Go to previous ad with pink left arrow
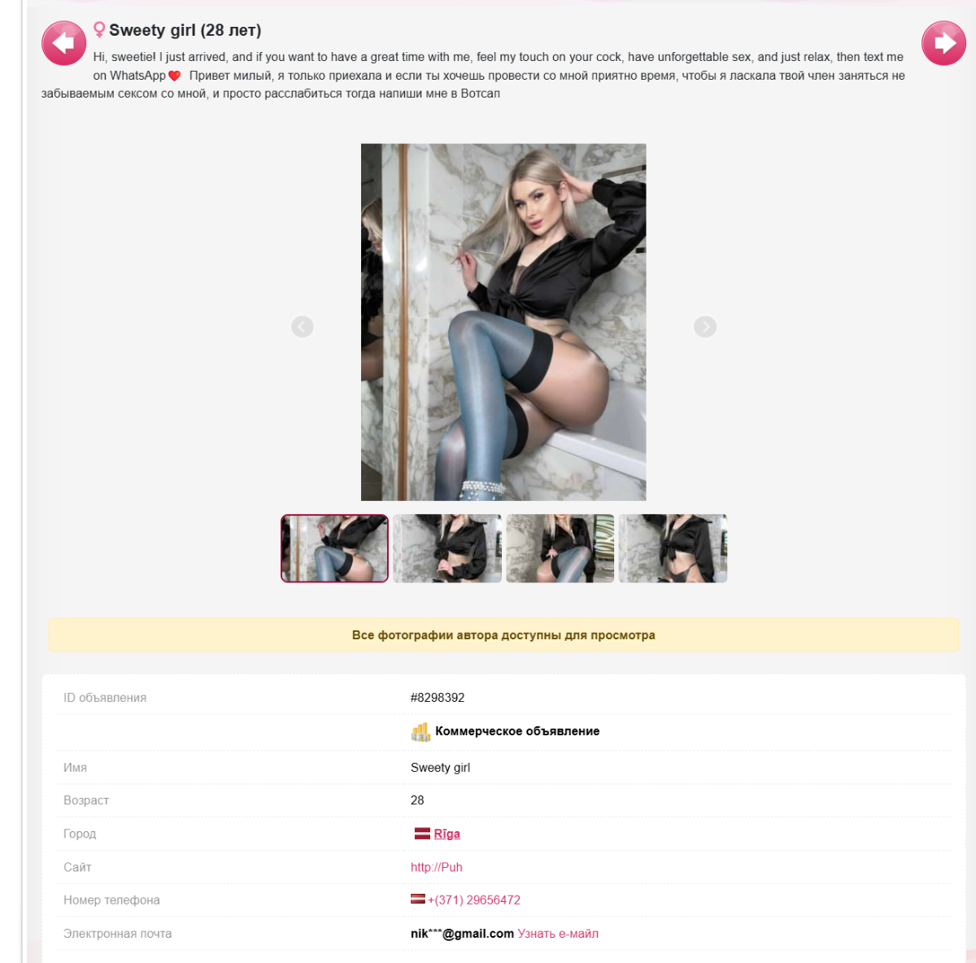 click(63, 43)
